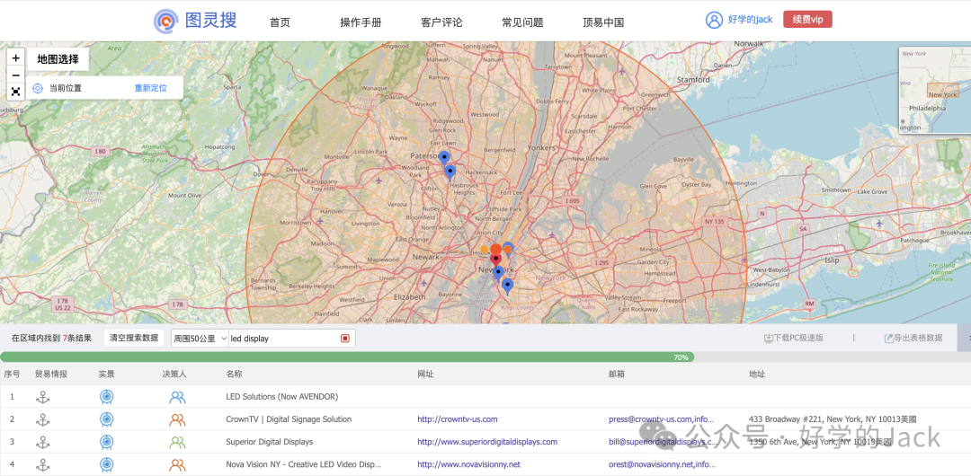Click the 续费vip button
Image resolution: width=971 pixels, height=476 pixels.
click(807, 19)
